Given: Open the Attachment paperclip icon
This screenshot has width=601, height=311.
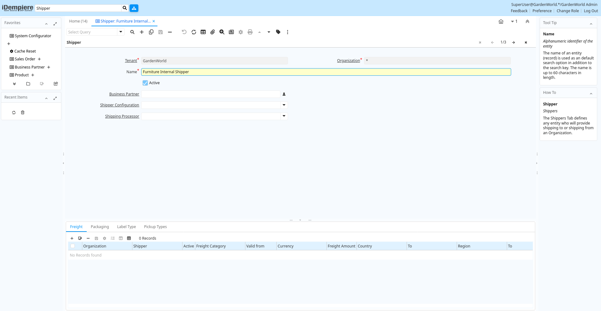Looking at the screenshot, I should [x=213, y=32].
